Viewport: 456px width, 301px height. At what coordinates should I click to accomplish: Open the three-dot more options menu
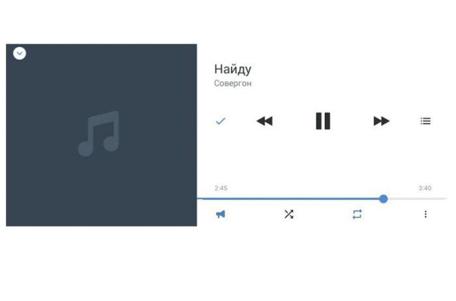tap(425, 214)
